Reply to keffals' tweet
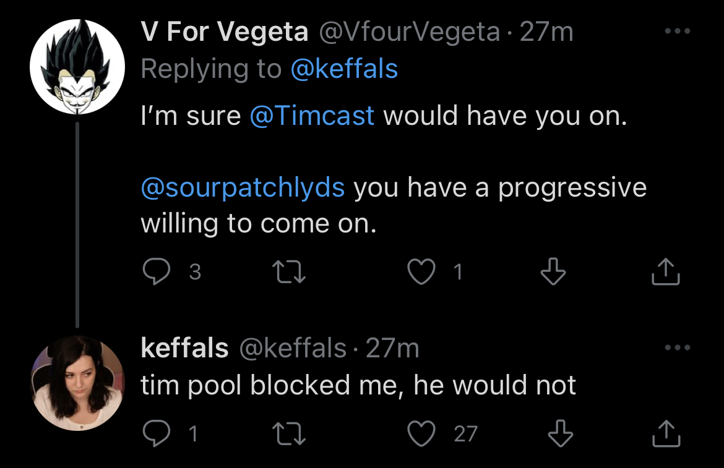This screenshot has width=724, height=468. coord(157,433)
